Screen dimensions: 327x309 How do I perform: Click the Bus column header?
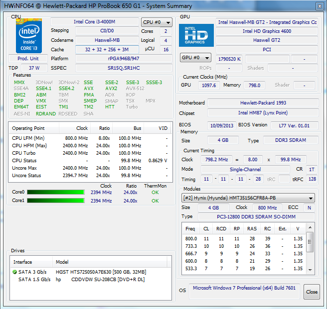(128, 128)
